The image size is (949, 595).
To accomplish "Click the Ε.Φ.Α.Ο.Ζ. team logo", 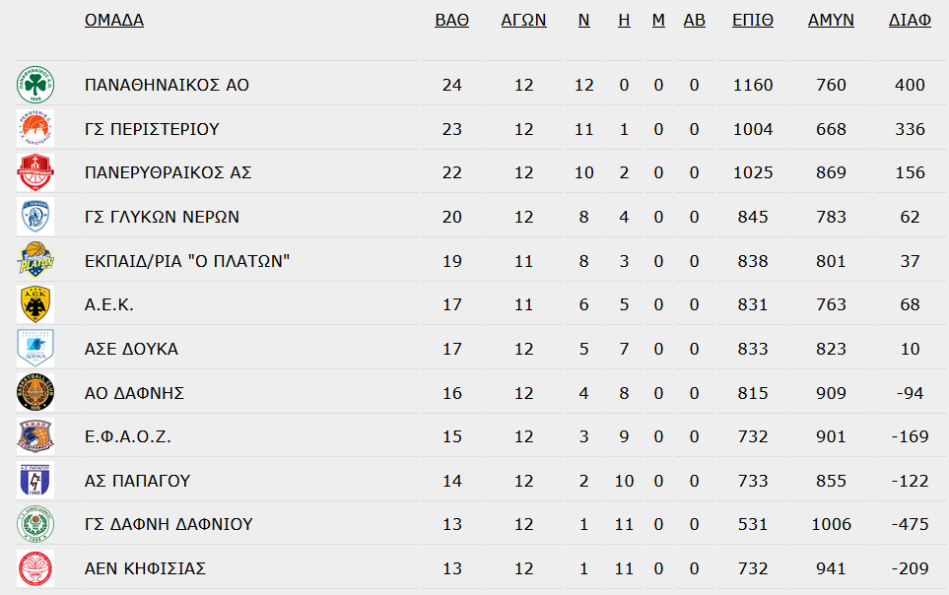I will click(x=35, y=436).
